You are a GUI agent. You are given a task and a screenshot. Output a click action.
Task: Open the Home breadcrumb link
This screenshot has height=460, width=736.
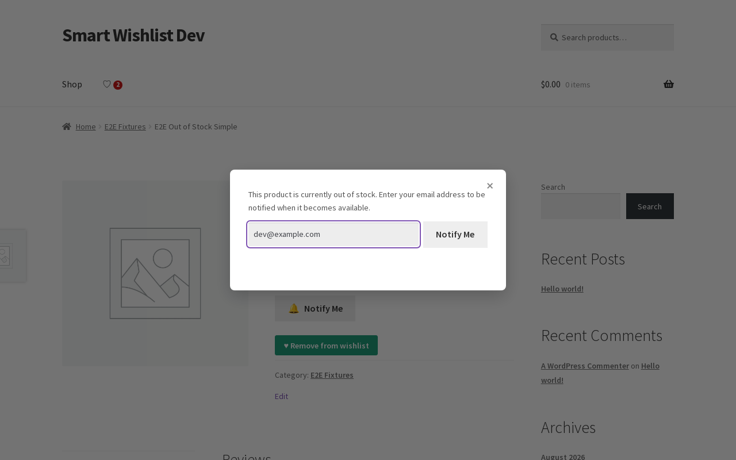(86, 126)
